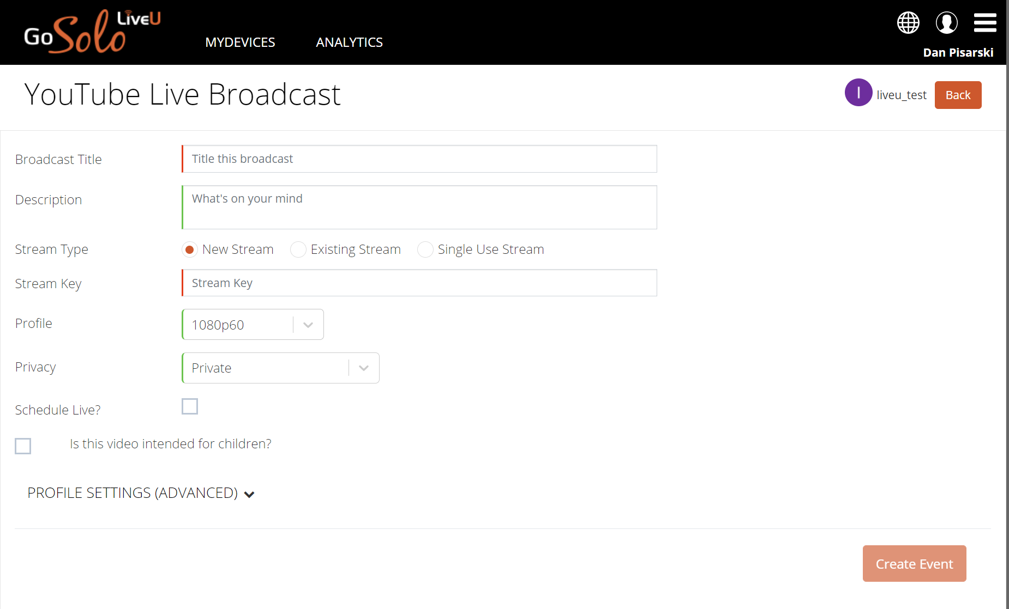Click the Profile field label
The height and width of the screenshot is (609, 1009).
click(33, 323)
